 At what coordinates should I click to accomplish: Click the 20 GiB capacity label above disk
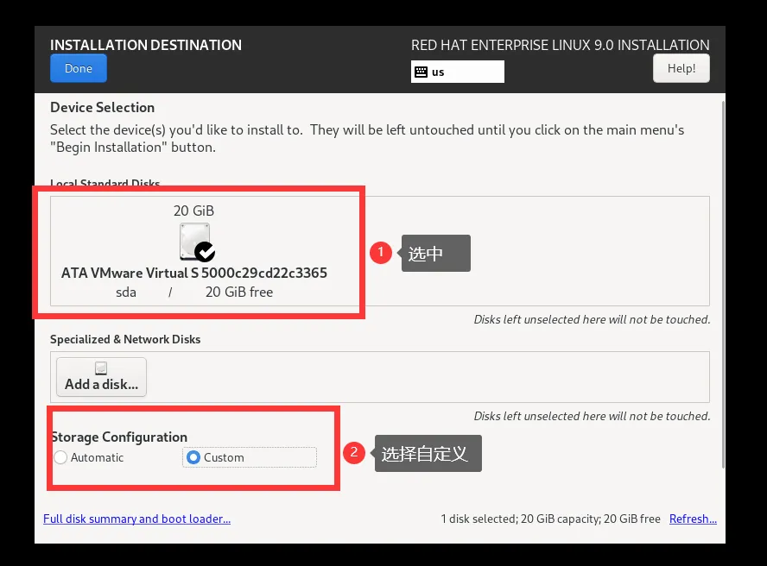193,211
